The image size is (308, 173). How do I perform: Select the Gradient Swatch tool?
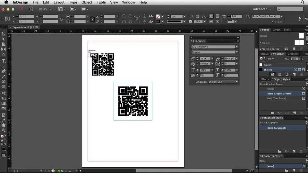(x=3, y=103)
